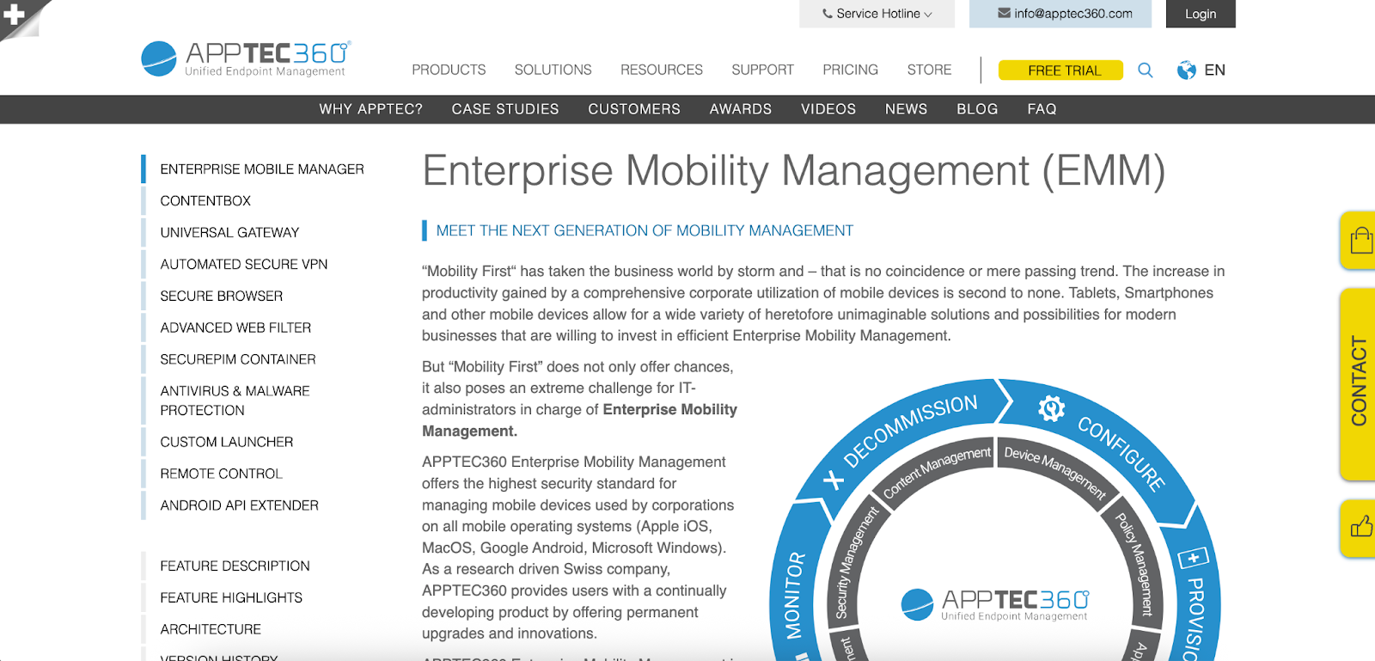This screenshot has width=1375, height=661.
Task: Click the envelope icon beside email address
Action: tap(1004, 14)
